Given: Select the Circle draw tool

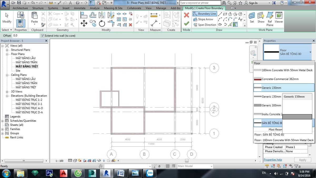Looking at the screenshot, I should coord(240,14).
